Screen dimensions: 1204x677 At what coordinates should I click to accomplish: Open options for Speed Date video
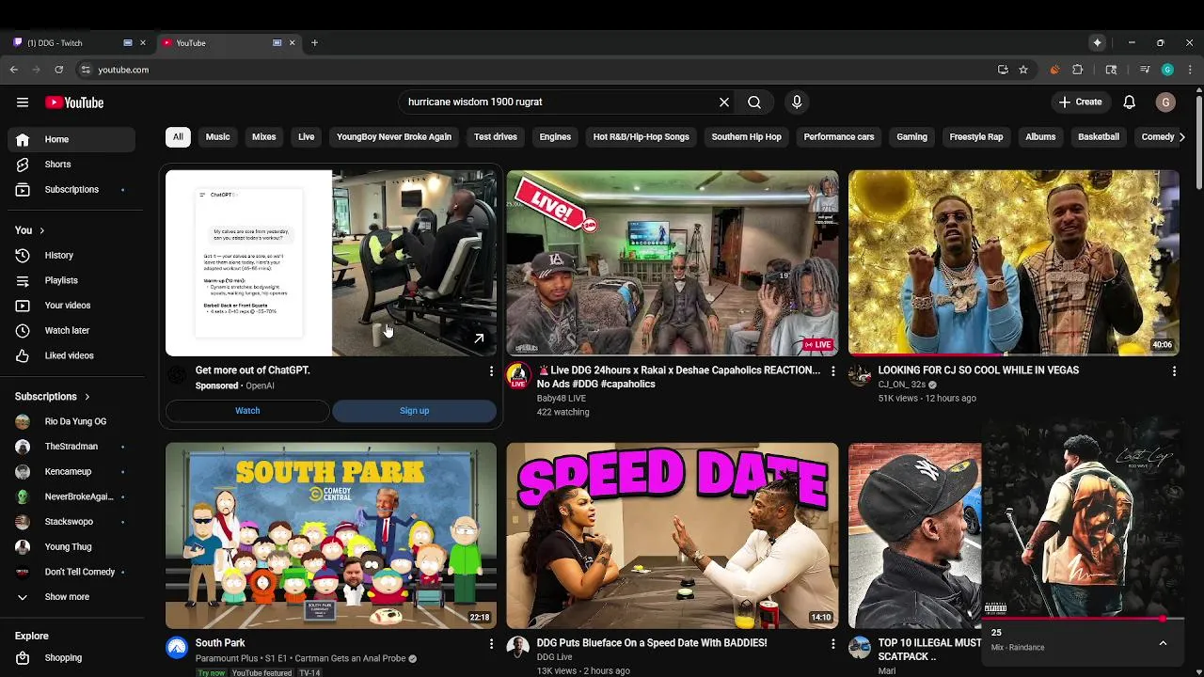832,644
